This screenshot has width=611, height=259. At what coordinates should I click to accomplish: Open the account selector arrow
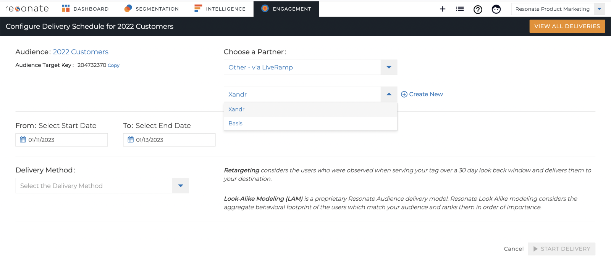tap(600, 9)
